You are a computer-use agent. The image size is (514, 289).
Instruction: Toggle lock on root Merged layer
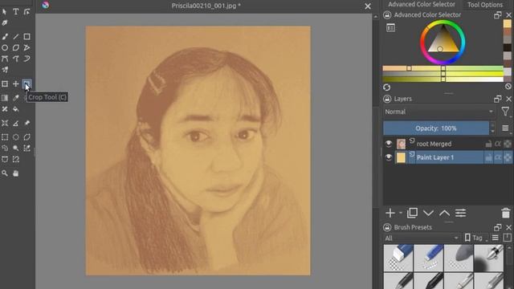click(x=488, y=144)
